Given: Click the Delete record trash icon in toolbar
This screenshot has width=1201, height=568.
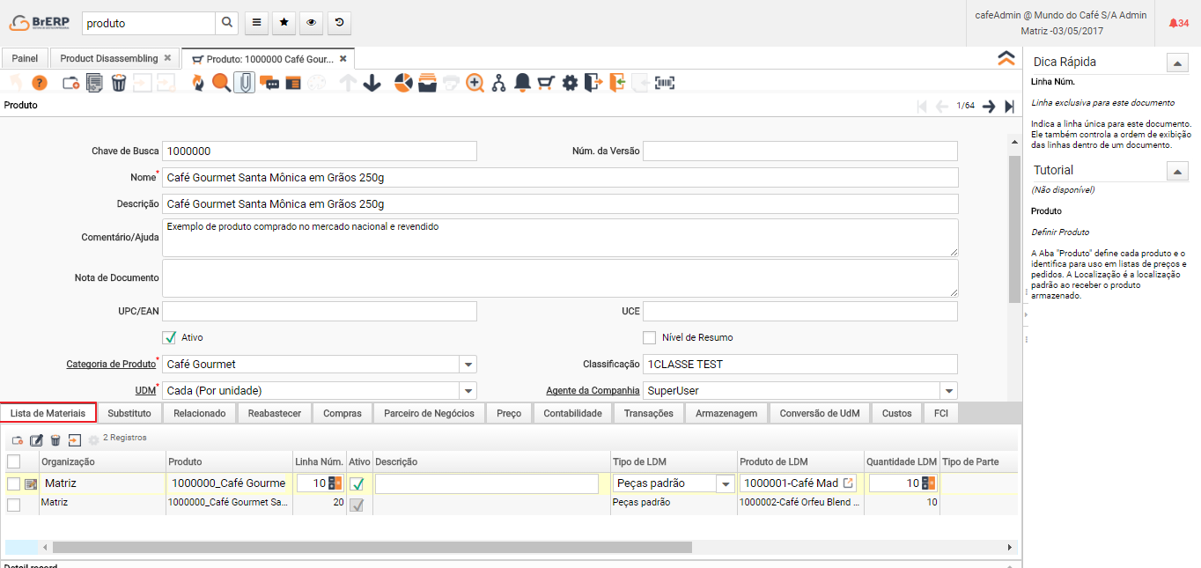Looking at the screenshot, I should coord(118,83).
